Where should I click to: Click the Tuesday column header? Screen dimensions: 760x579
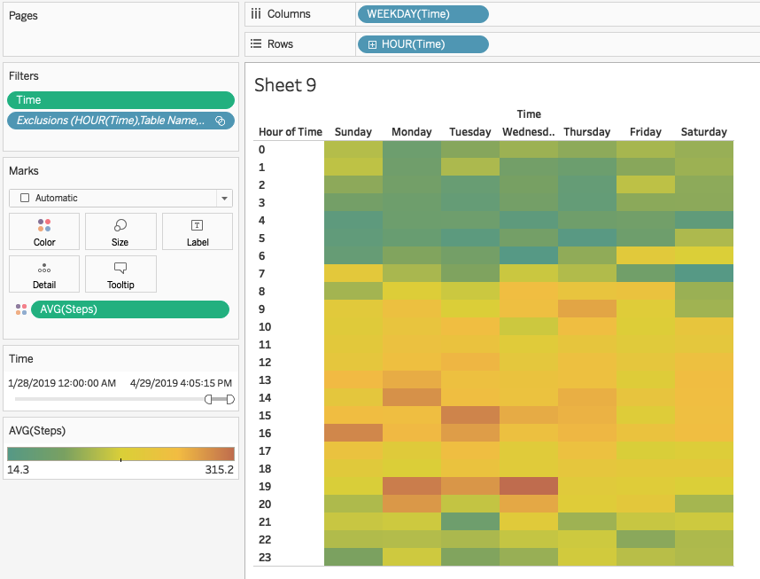coord(470,132)
